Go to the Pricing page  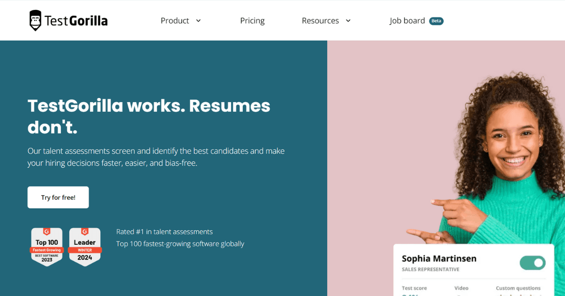(252, 21)
